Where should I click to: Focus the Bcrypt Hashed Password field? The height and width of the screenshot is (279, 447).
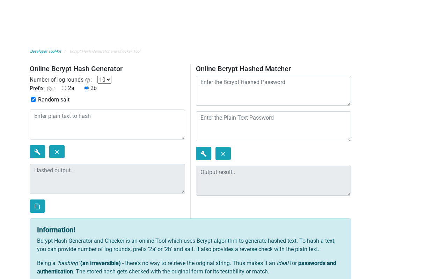(x=273, y=91)
